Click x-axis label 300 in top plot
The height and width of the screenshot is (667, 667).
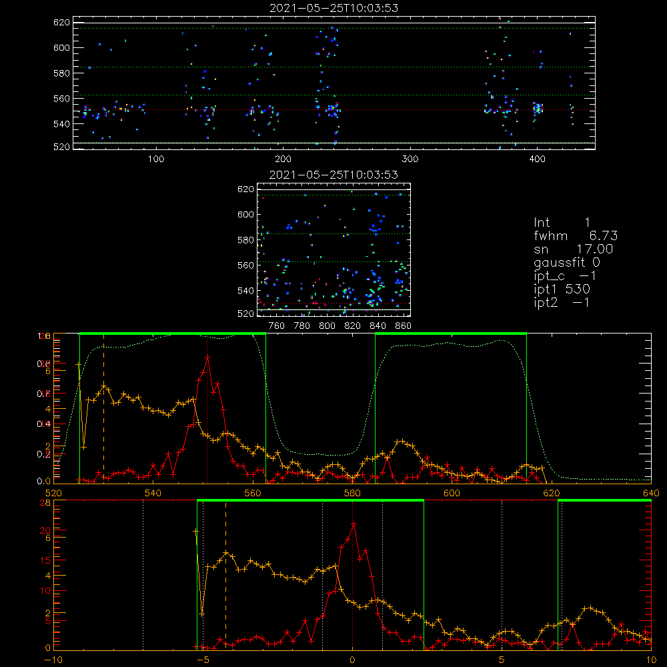point(410,159)
